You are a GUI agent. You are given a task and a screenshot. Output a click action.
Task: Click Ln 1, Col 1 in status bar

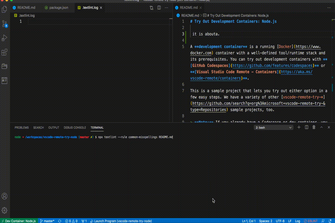249,221
